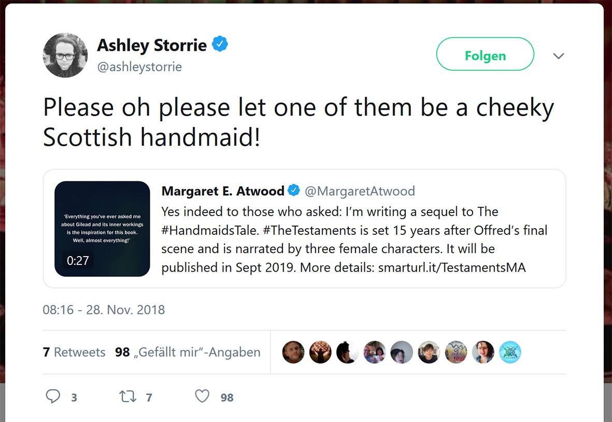Image resolution: width=612 pixels, height=422 pixels.
Task: Like the tweet with the heart icon
Action: tap(202, 396)
